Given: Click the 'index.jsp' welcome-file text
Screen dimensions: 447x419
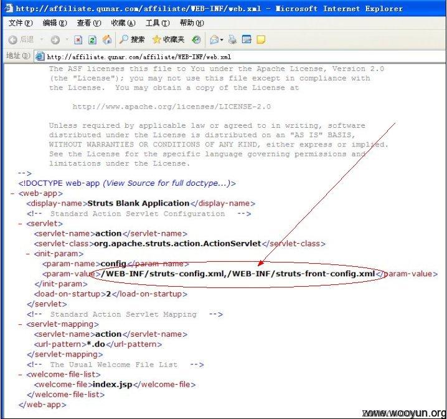Looking at the screenshot, I should tap(112, 385).
